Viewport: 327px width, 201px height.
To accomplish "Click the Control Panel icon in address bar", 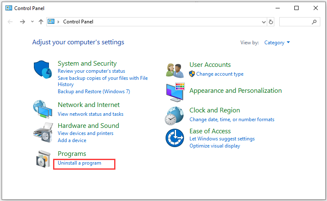I will [51, 21].
